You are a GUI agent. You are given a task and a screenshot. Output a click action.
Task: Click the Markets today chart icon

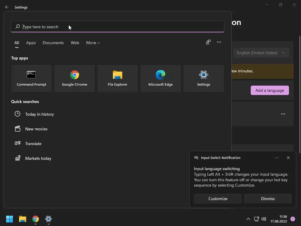coord(17,158)
